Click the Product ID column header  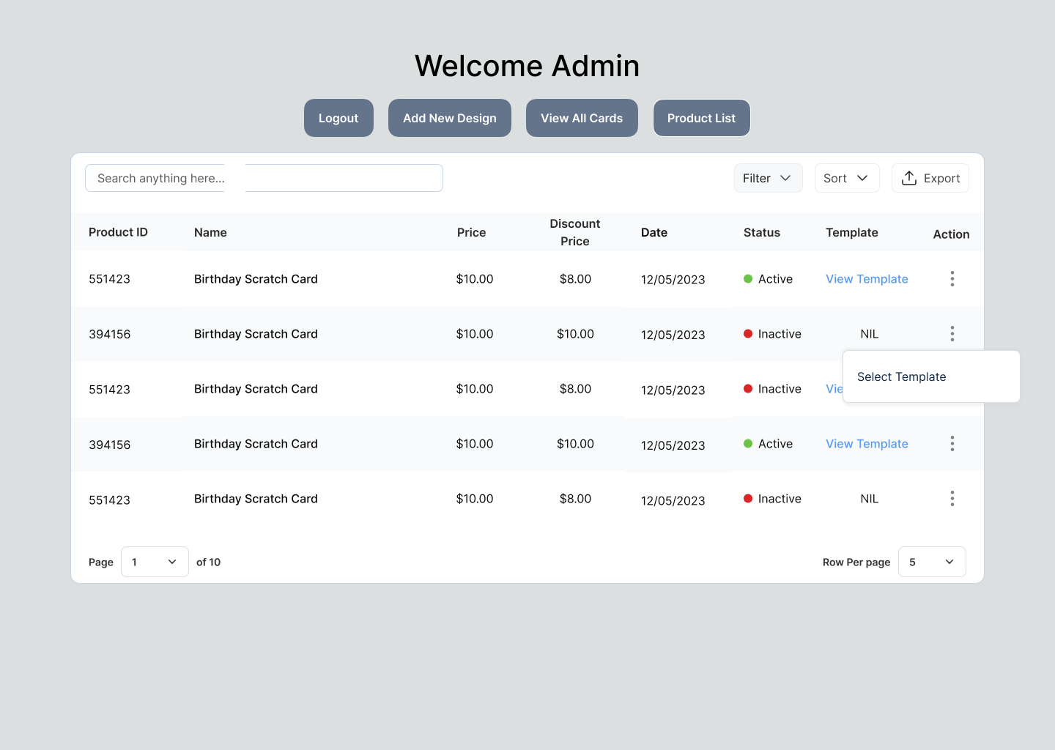(118, 232)
